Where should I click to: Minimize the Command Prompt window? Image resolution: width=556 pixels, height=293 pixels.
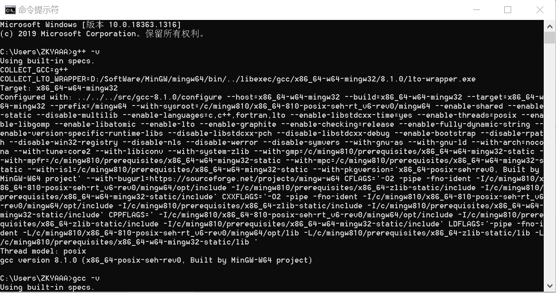pos(476,10)
